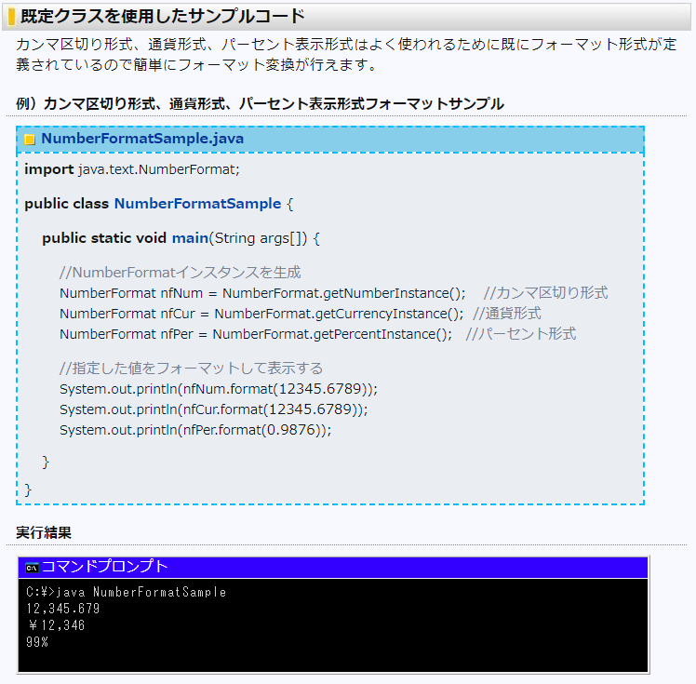Image resolution: width=696 pixels, height=684 pixels.
Task: Click 'public class' keywords in the code
Action: (67, 204)
